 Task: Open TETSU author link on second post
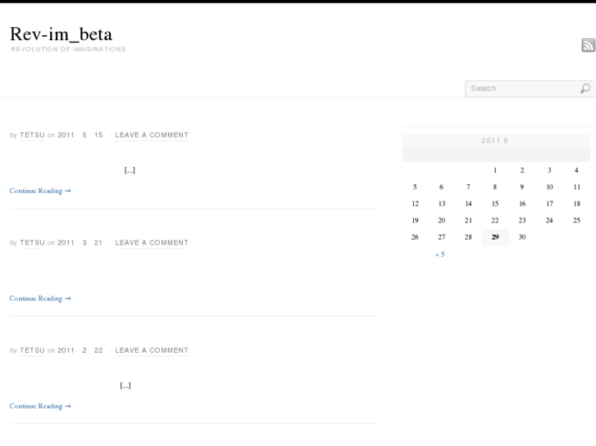[32, 243]
